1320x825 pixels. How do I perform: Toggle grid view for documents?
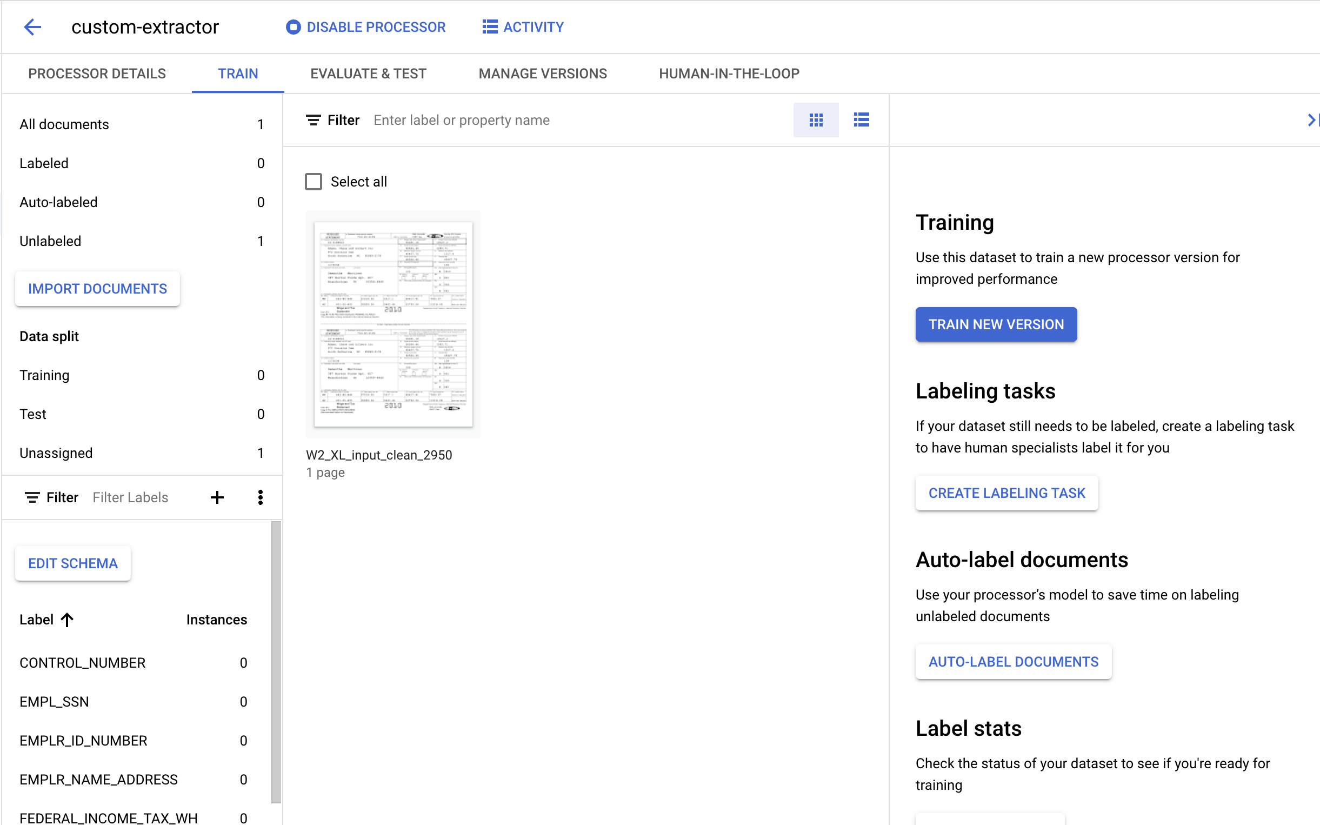coord(816,120)
